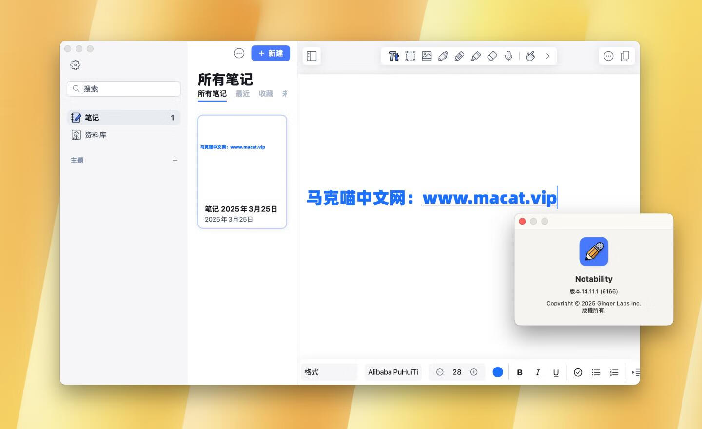Open the www.macat.vip link in note

[489, 198]
